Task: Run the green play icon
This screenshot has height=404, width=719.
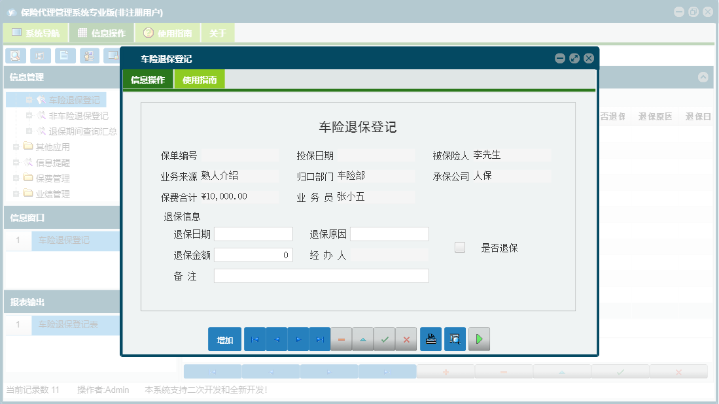Action: click(x=479, y=339)
